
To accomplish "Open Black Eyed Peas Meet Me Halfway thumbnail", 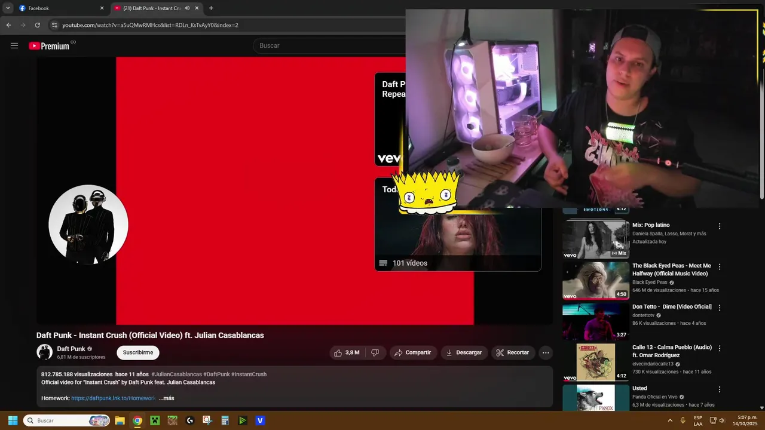I will [596, 281].
